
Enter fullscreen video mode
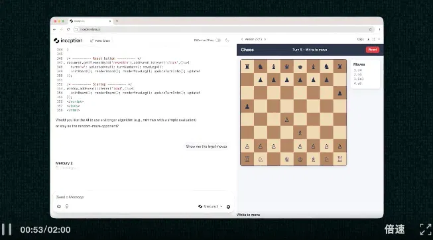click(x=426, y=229)
